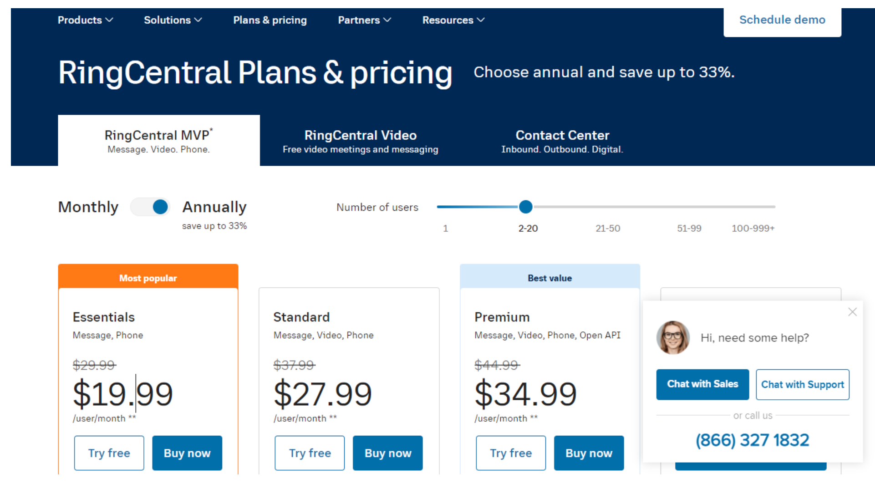875x489 pixels.
Task: Toggle pricing from Annually to Monthly
Action: point(150,207)
